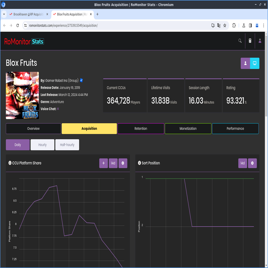The image size is (268, 268).
Task: Click info icon beside Sort Position
Action: pyautogui.click(x=140, y=163)
